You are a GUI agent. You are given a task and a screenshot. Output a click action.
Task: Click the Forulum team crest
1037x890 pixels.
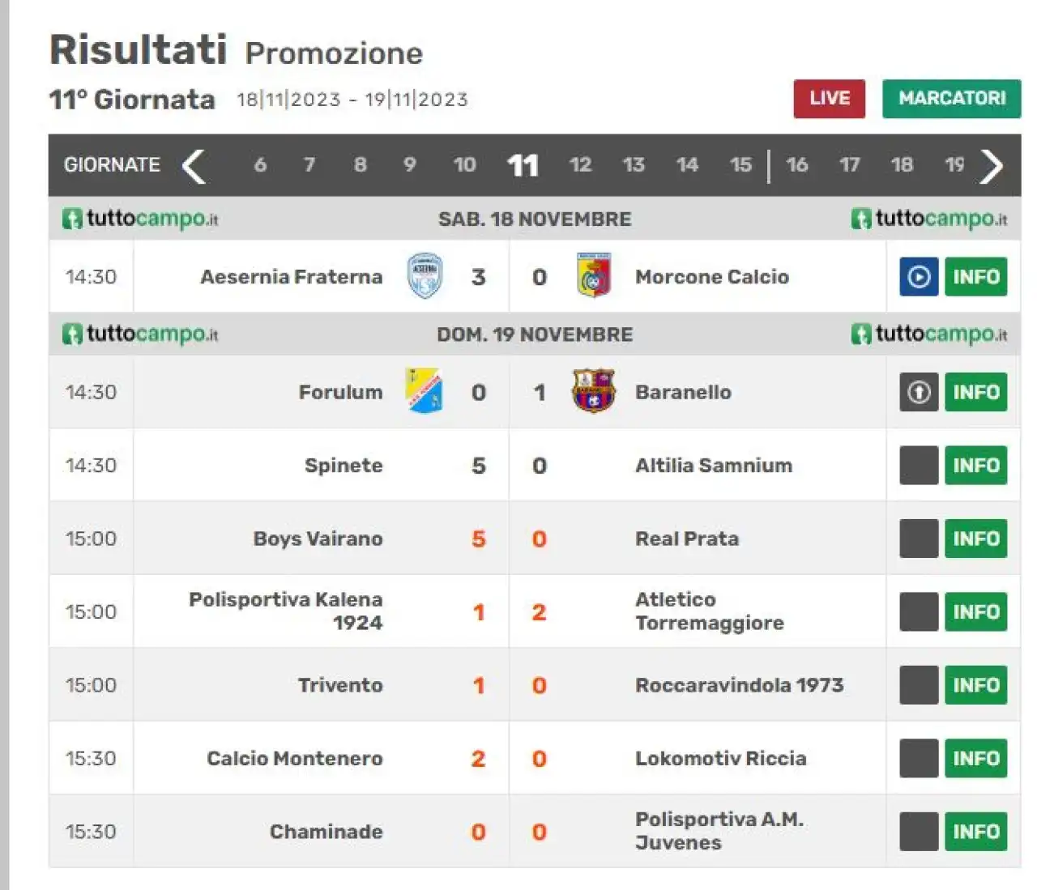[x=424, y=391]
